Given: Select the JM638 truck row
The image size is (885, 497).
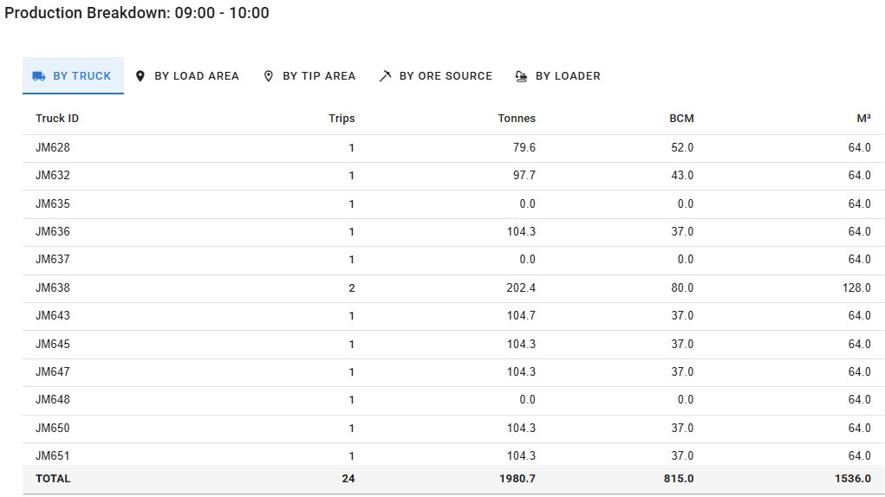Looking at the screenshot, I should coord(53,288).
